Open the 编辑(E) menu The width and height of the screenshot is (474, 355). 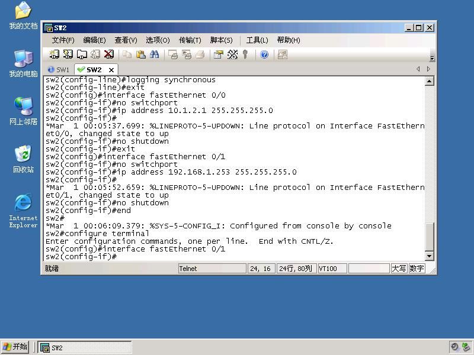[94, 40]
